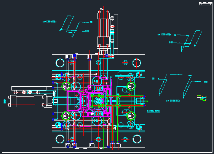Image resolution: width=214 pixels, height=154 pixels.
Task: Select the lower-right green ring on the mold
Action: [x=131, y=116]
